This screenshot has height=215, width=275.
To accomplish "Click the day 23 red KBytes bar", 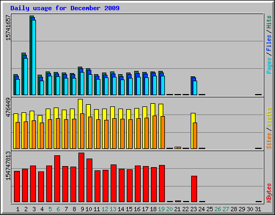I will click(194, 189).
